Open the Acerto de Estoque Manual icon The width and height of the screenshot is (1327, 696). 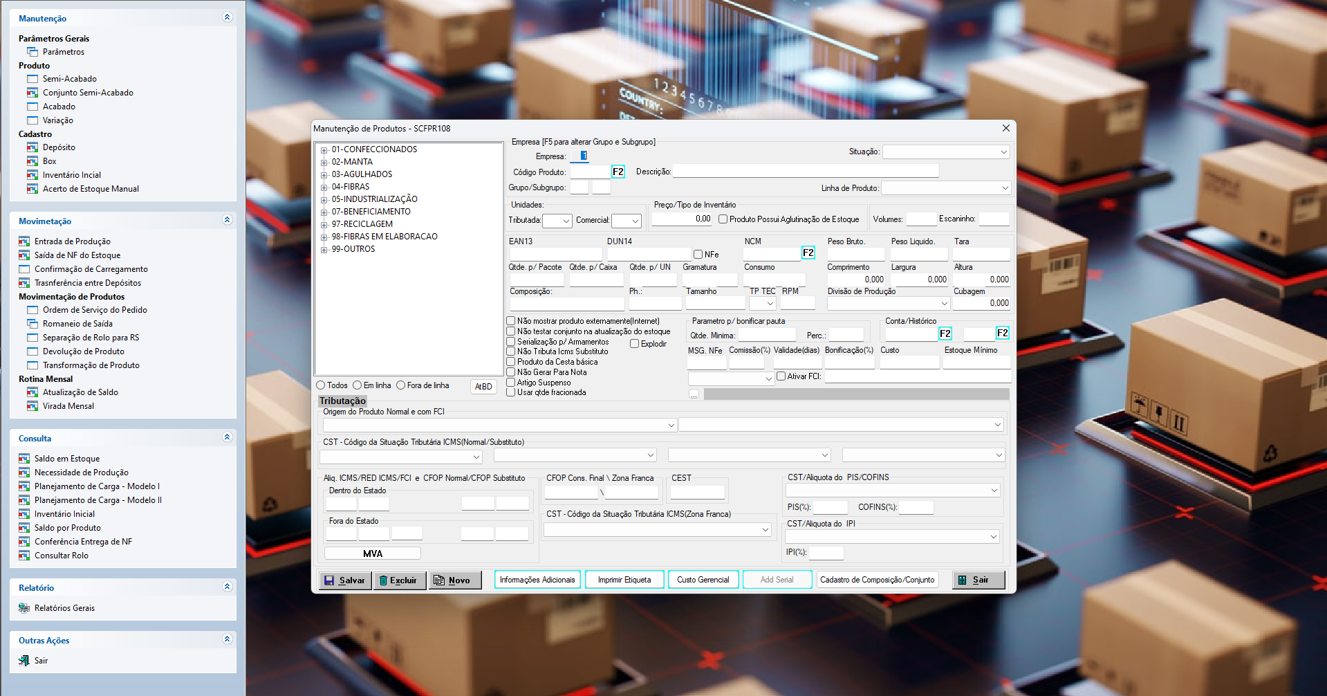[x=33, y=189]
